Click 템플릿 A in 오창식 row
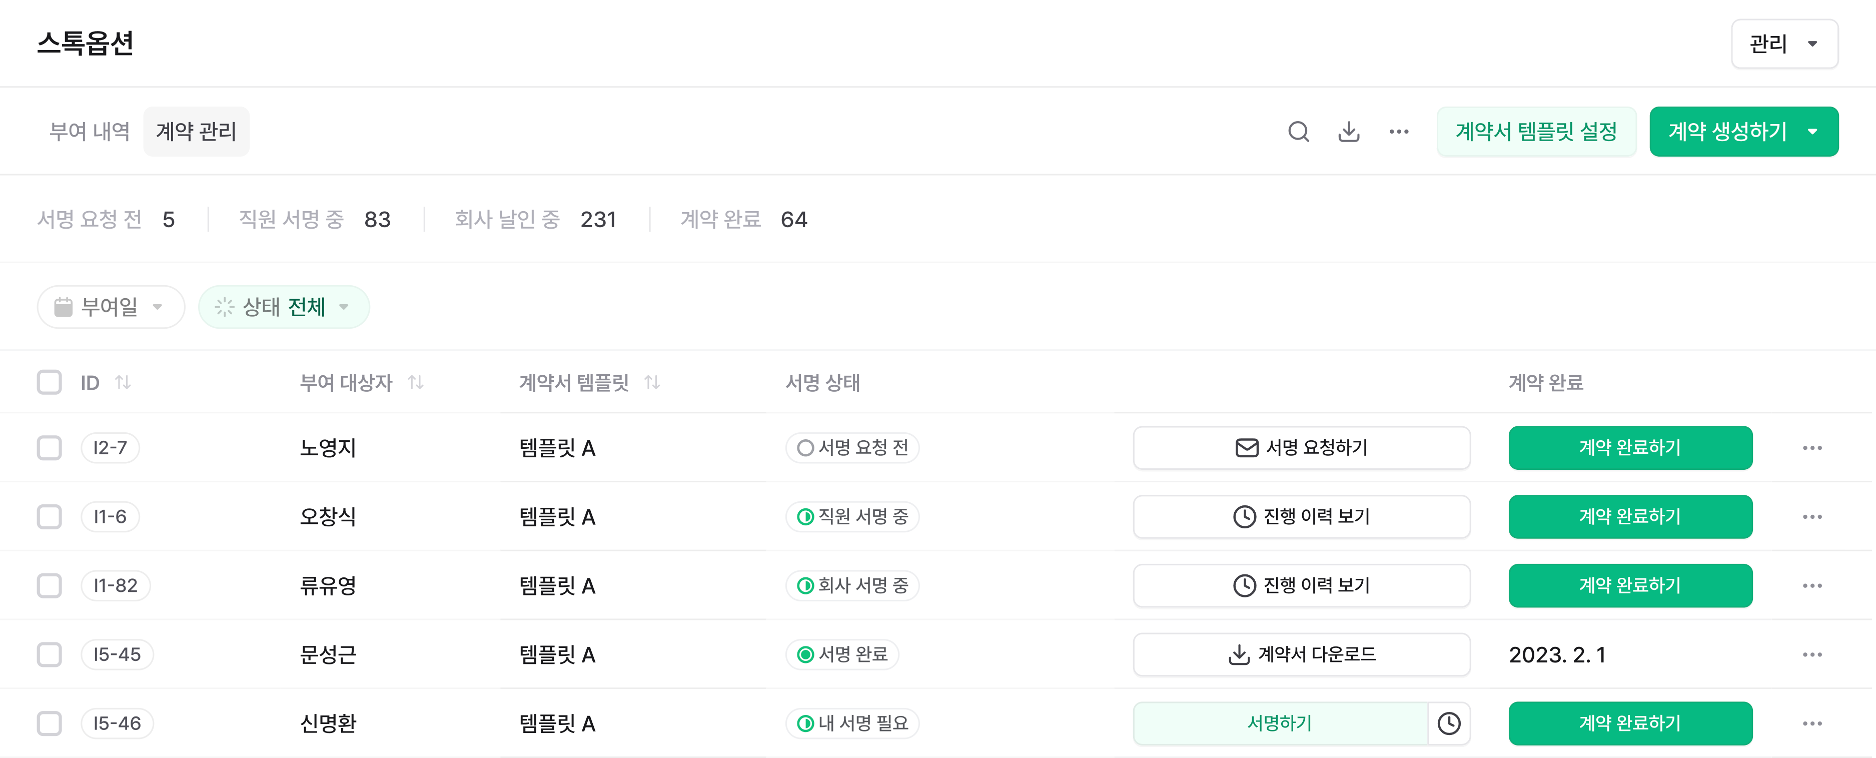 pos(557,517)
